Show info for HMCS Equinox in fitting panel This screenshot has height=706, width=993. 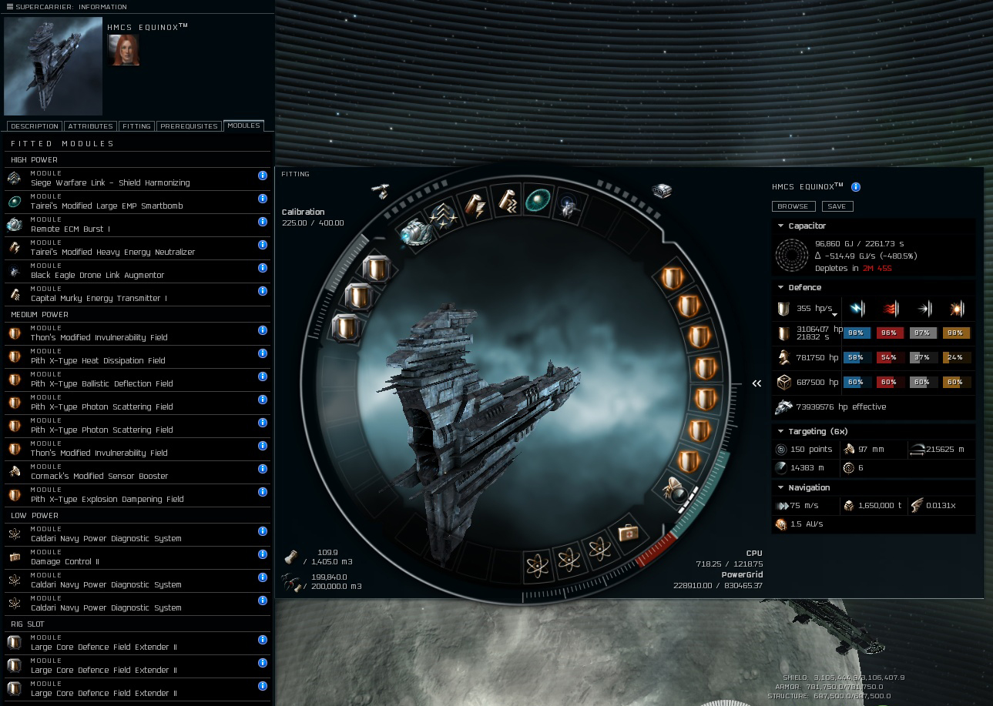point(856,187)
